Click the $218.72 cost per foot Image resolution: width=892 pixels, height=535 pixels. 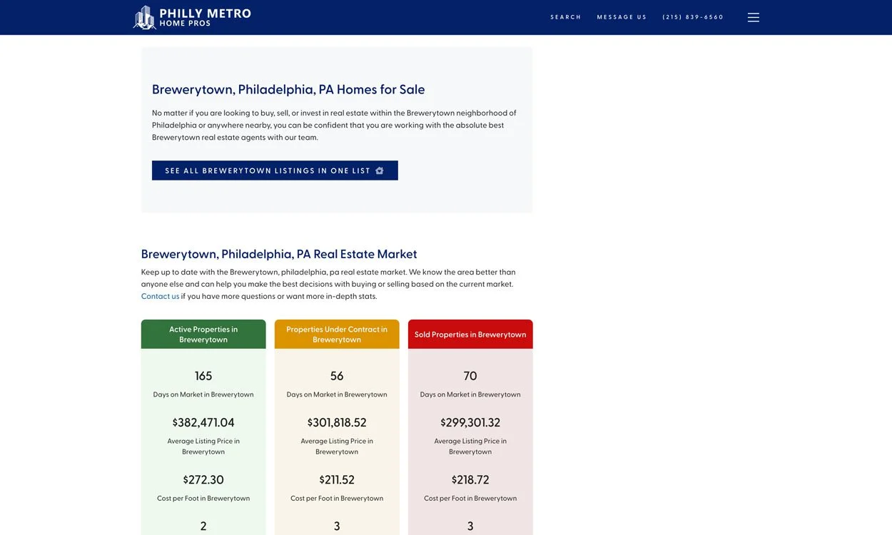point(470,479)
